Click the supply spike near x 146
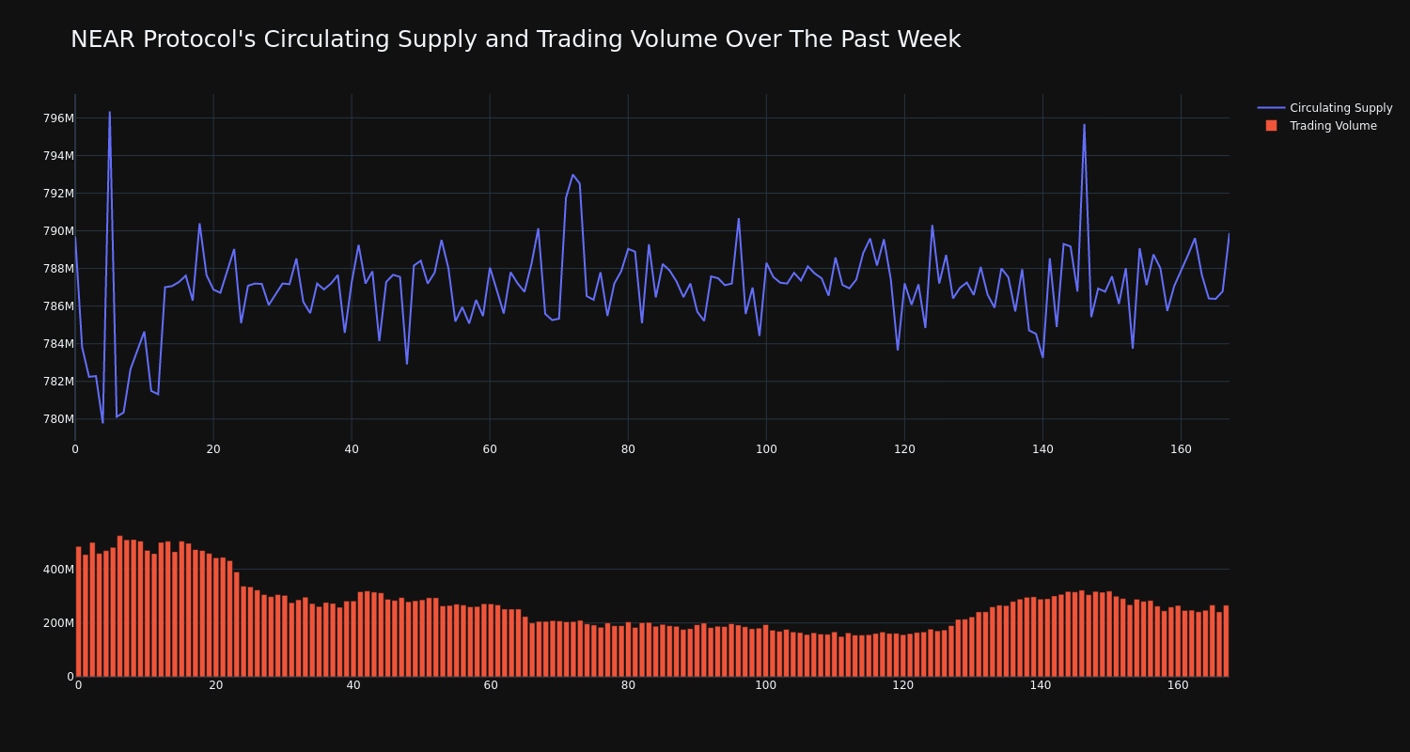This screenshot has height=752, width=1410. pos(1084,125)
